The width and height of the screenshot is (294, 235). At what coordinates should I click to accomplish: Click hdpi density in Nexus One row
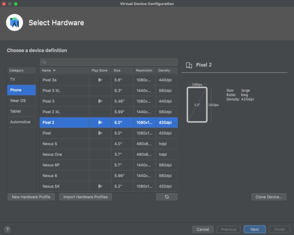pyautogui.click(x=167, y=154)
